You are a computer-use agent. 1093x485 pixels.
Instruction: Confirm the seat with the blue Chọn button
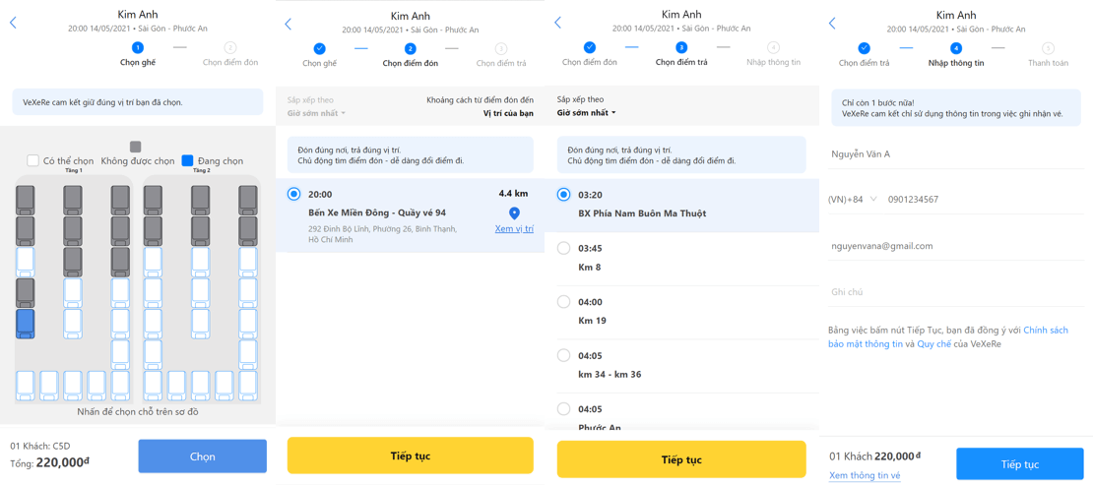(x=202, y=456)
